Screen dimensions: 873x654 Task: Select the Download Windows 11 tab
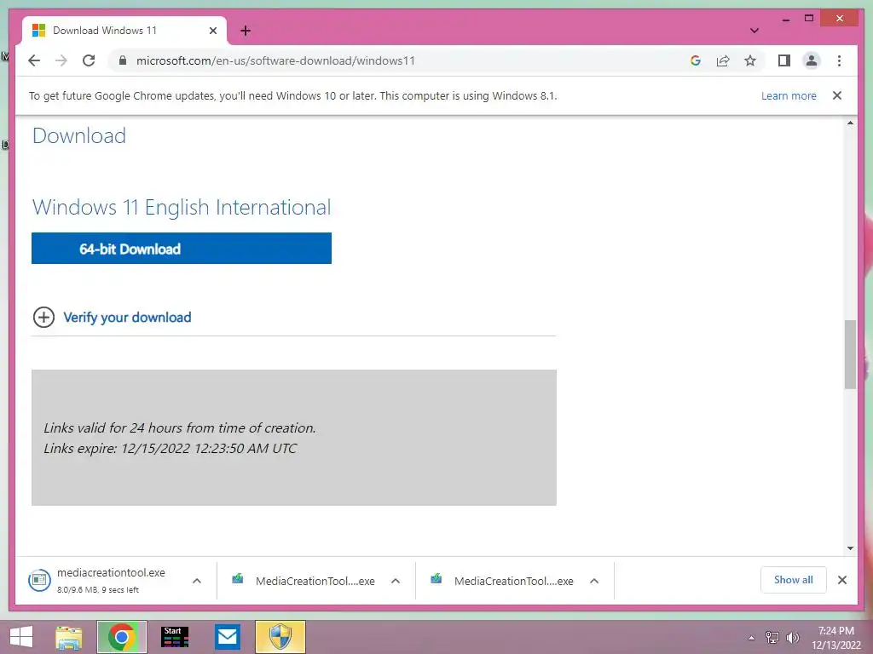point(124,31)
